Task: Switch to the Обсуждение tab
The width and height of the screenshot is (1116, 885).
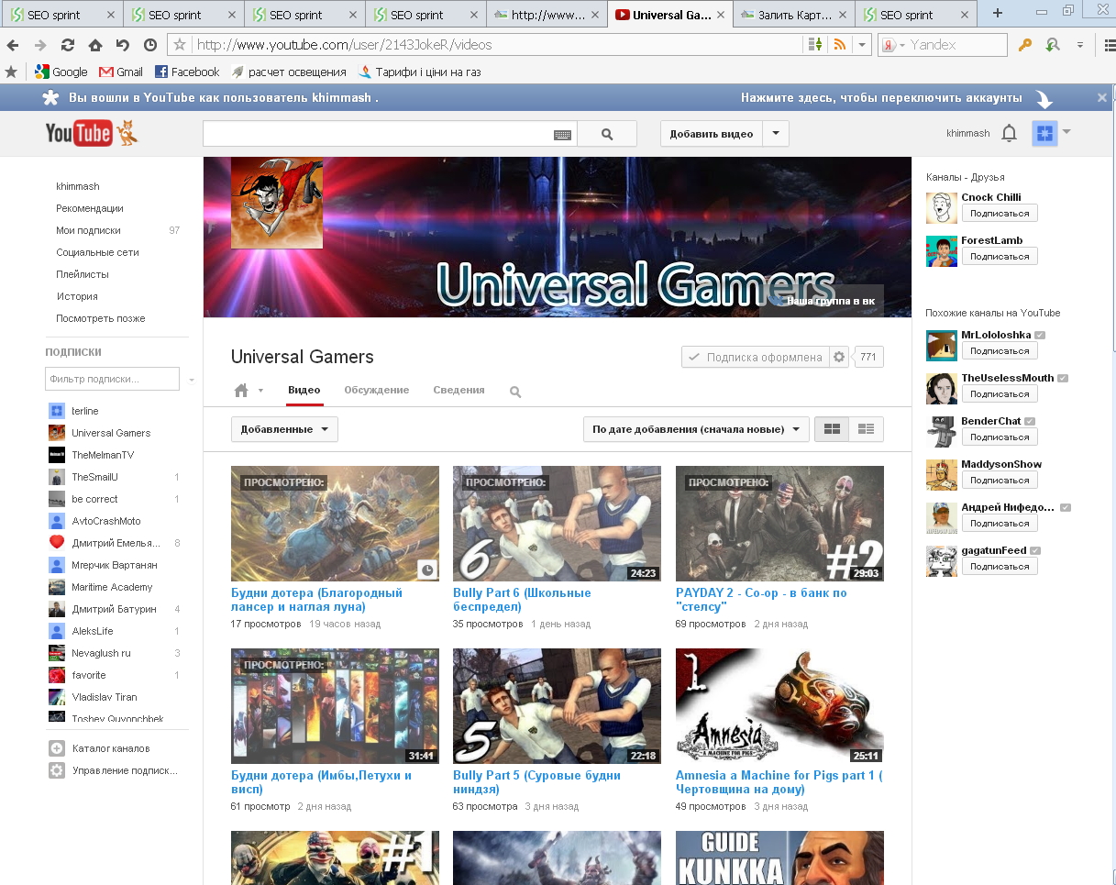Action: coord(376,390)
